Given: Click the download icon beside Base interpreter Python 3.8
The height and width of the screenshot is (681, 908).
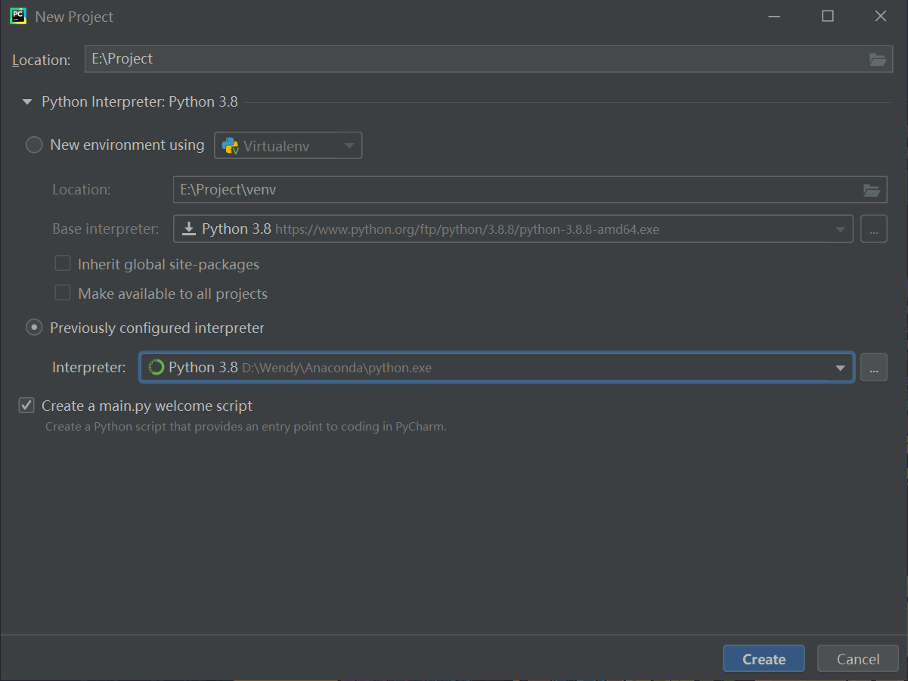Looking at the screenshot, I should tap(189, 229).
